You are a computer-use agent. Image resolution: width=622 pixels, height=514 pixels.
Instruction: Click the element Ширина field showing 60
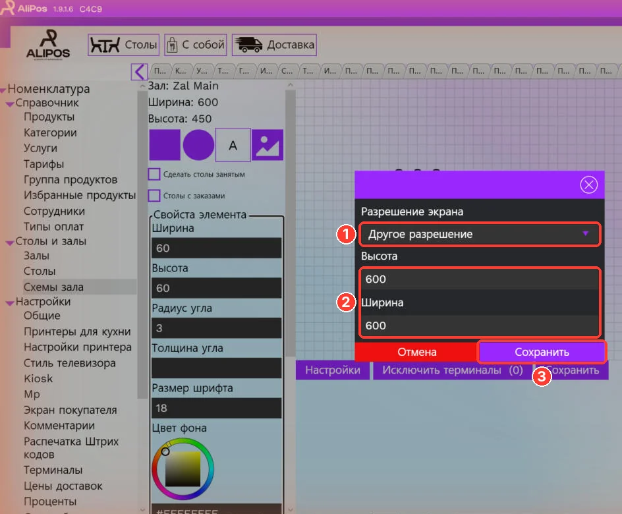point(217,248)
